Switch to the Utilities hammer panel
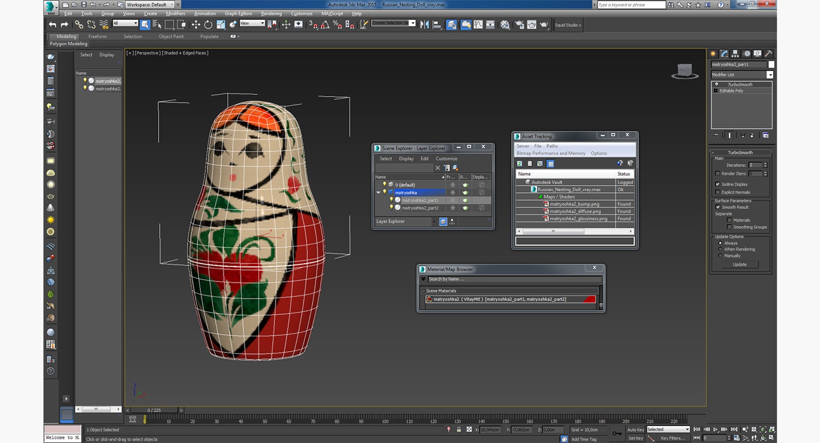 coord(768,54)
